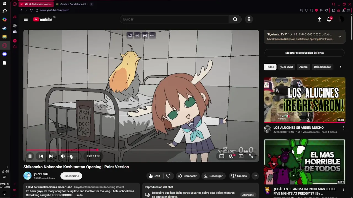Viewport: 353px width, 198px height.
Task: Open video player settings gear
Action: point(231,156)
